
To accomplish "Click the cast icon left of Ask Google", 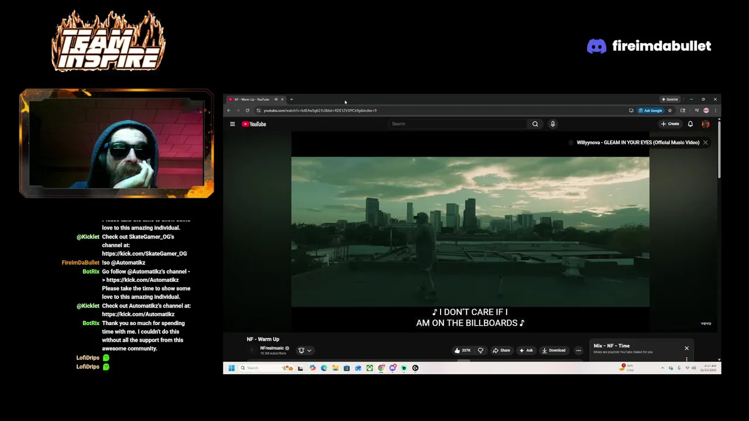I will 631,111.
